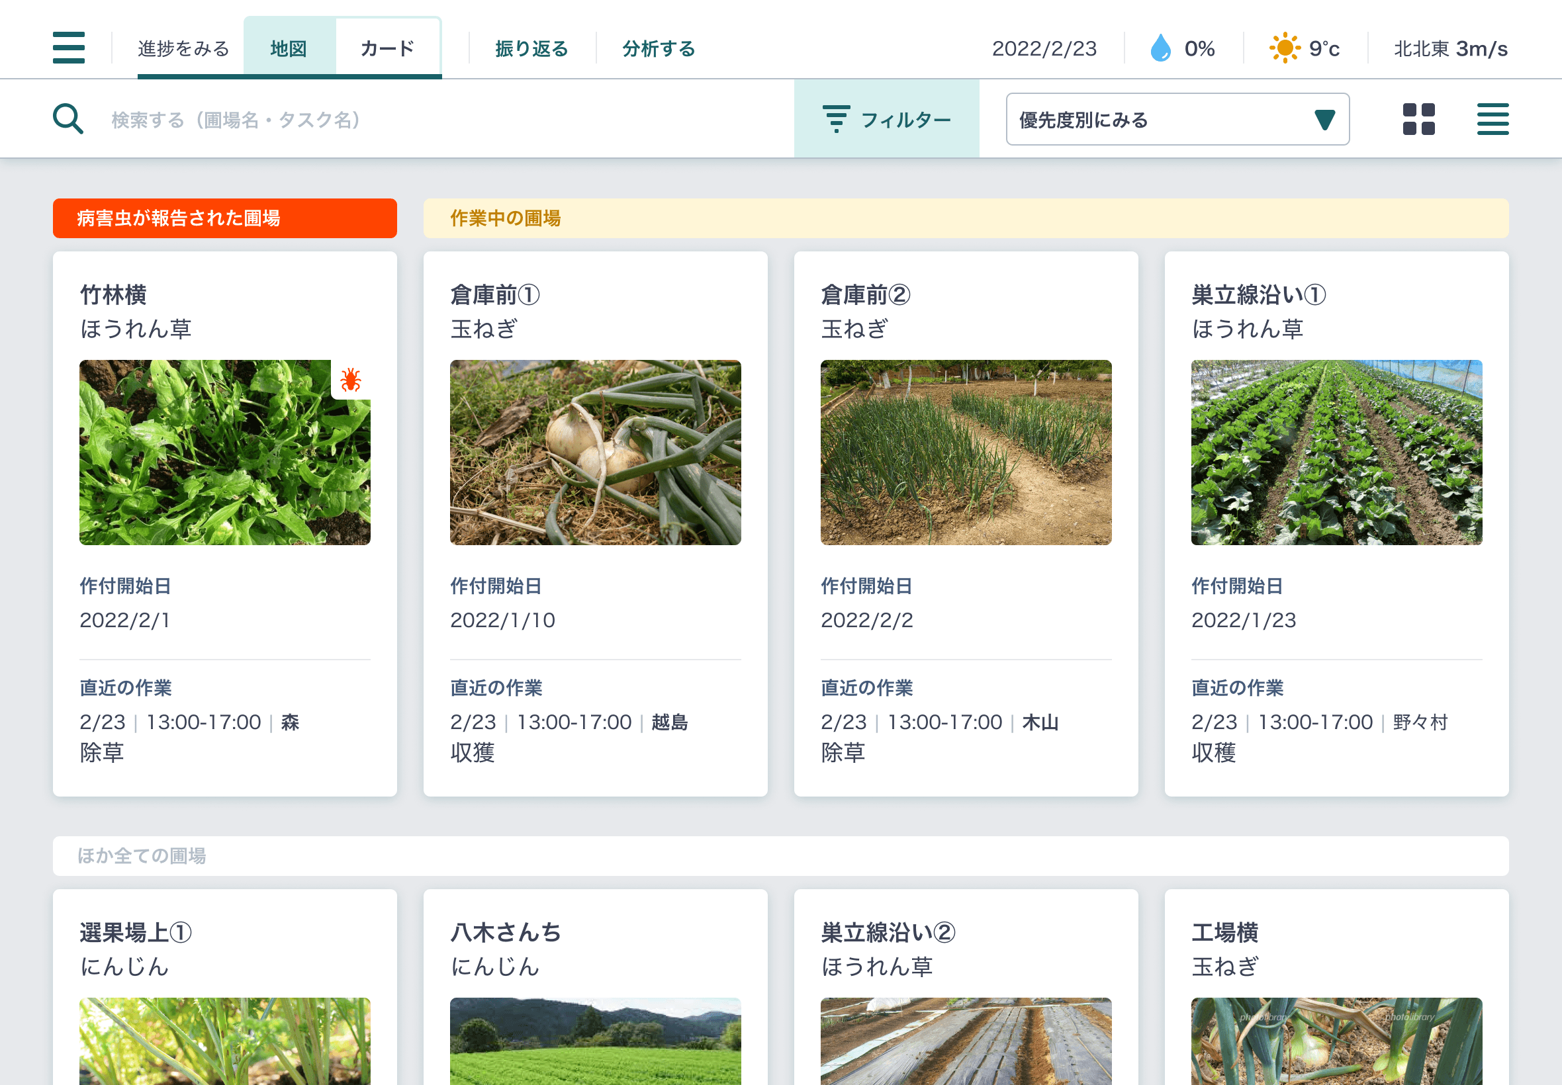The height and width of the screenshot is (1085, 1562).
Task: Click the planting date 2022/1/23
Action: (1244, 620)
